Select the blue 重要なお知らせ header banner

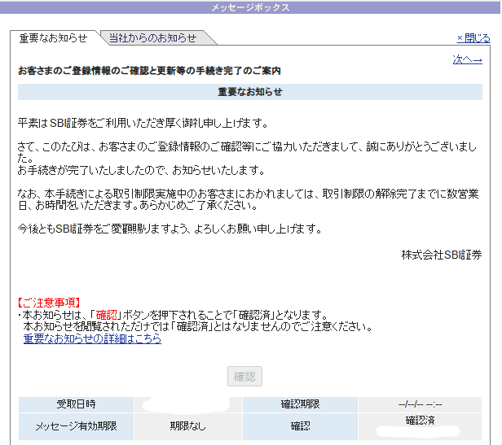click(x=250, y=92)
